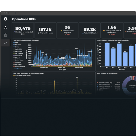Select the BT-4 bar with value 0.5
The image size is (136, 136).
125,59
